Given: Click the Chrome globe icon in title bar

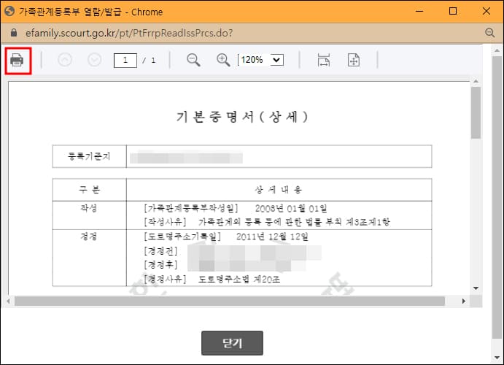Looking at the screenshot, I should pos(9,12).
